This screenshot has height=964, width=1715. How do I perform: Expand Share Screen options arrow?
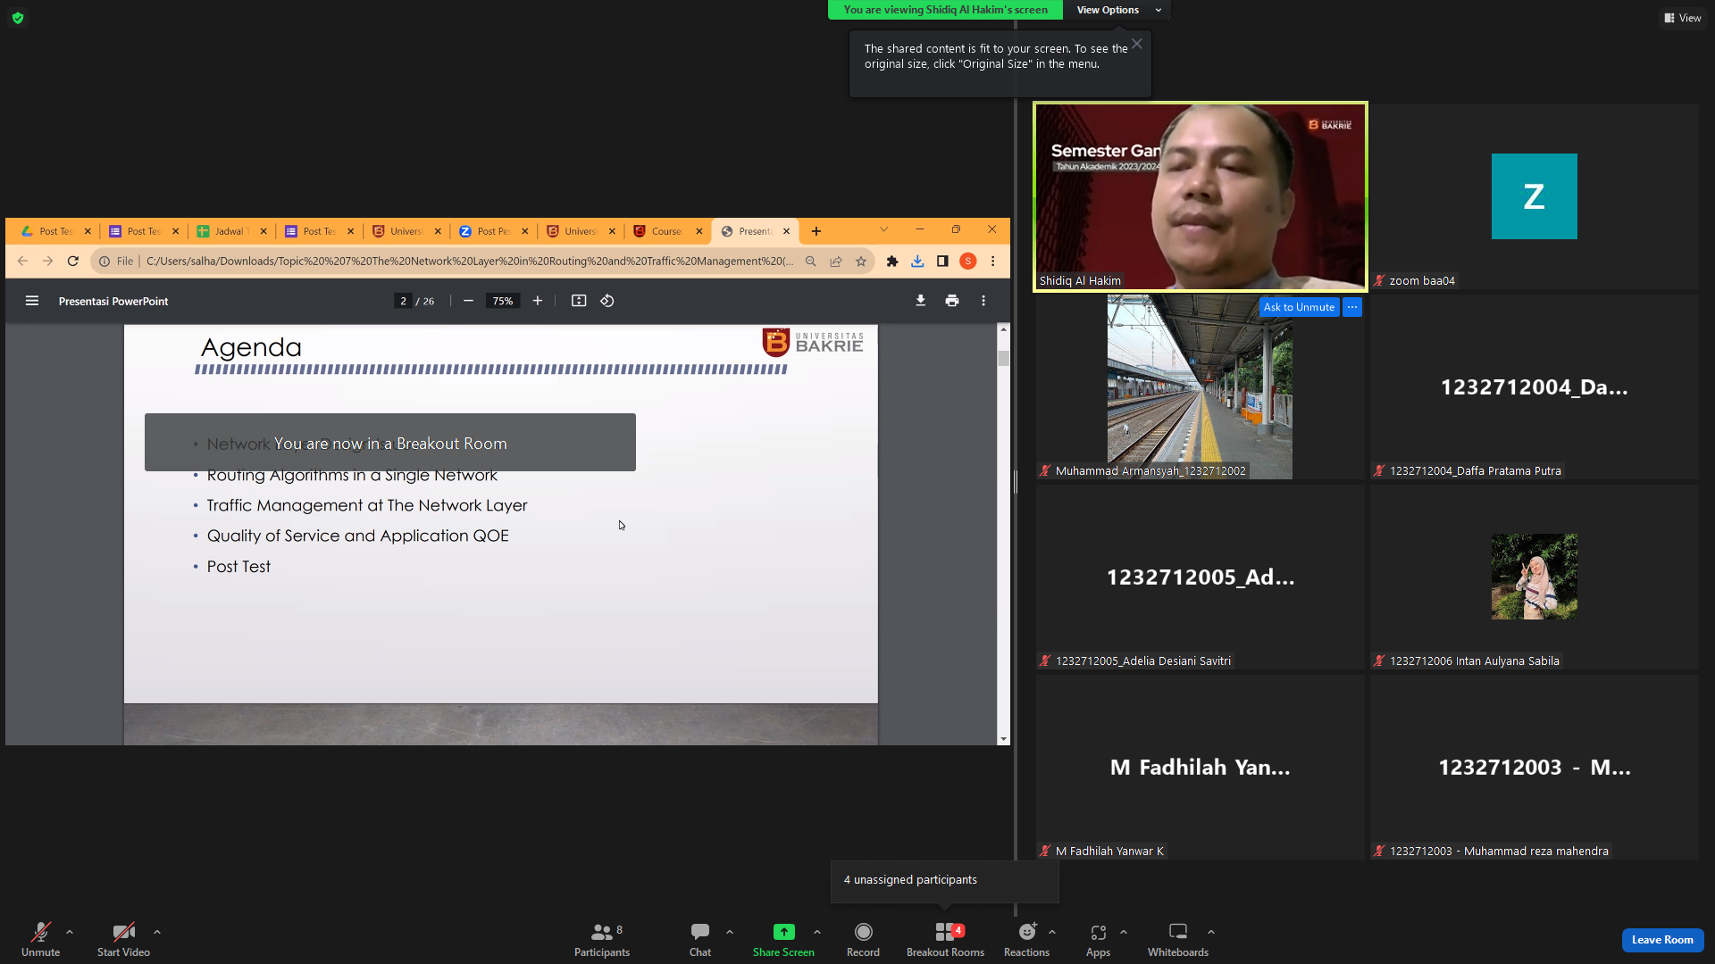point(817,932)
